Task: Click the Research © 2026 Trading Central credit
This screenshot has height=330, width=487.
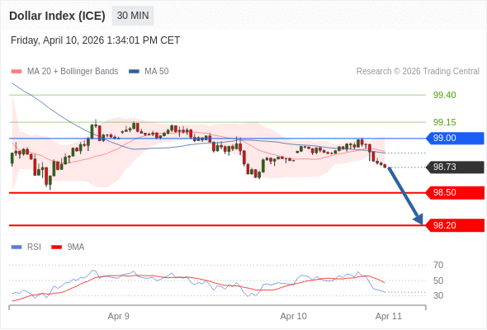Action: 418,72
